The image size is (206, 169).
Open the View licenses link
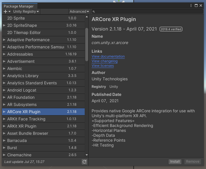(103, 66)
